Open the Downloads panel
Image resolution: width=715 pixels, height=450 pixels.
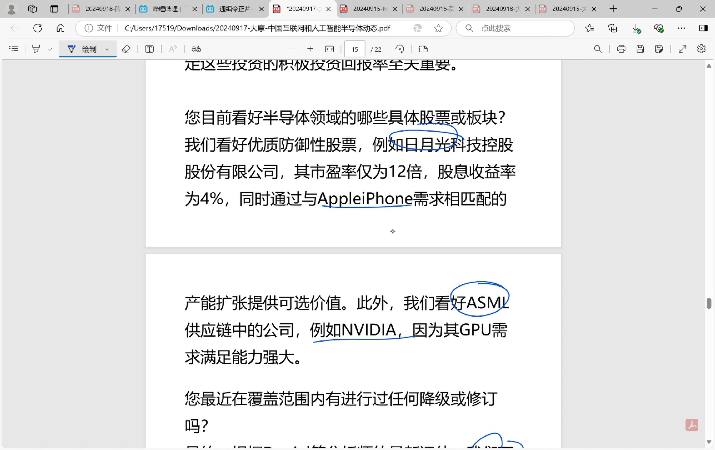tap(636, 28)
